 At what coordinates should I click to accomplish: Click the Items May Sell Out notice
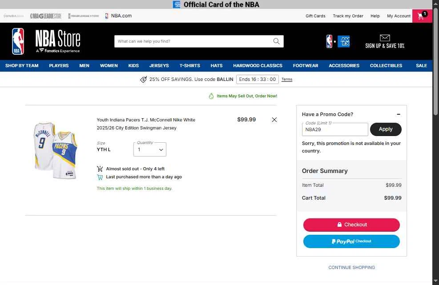click(243, 96)
